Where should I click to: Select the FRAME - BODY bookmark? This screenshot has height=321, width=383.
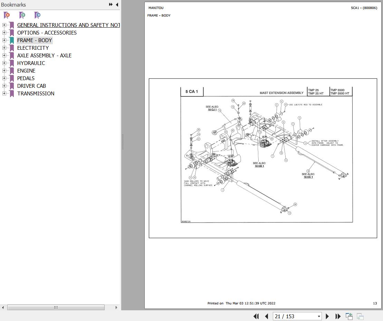click(35, 40)
